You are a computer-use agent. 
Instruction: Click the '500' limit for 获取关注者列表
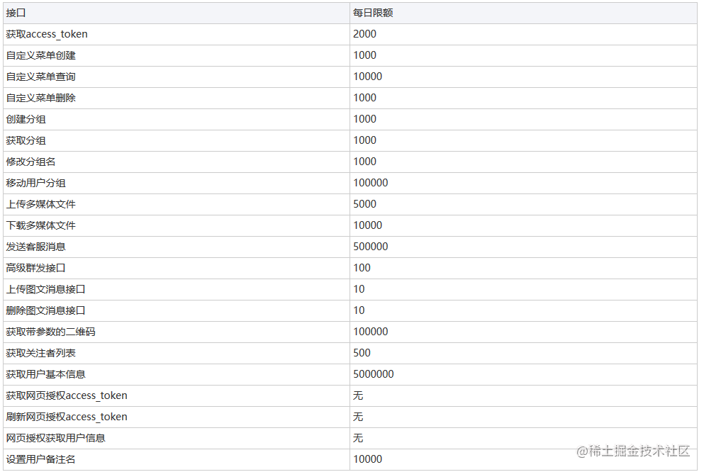[362, 353]
